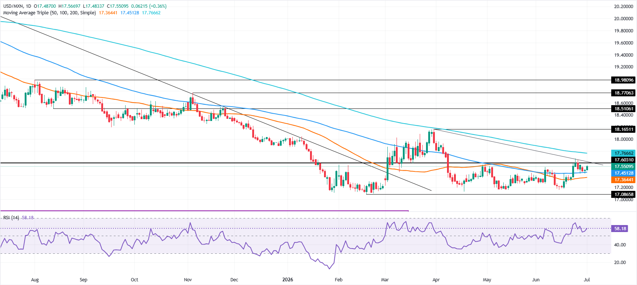The height and width of the screenshot is (285, 637).
Task: Click the 17.60310 horizontal line price tag
Action: (x=624, y=160)
